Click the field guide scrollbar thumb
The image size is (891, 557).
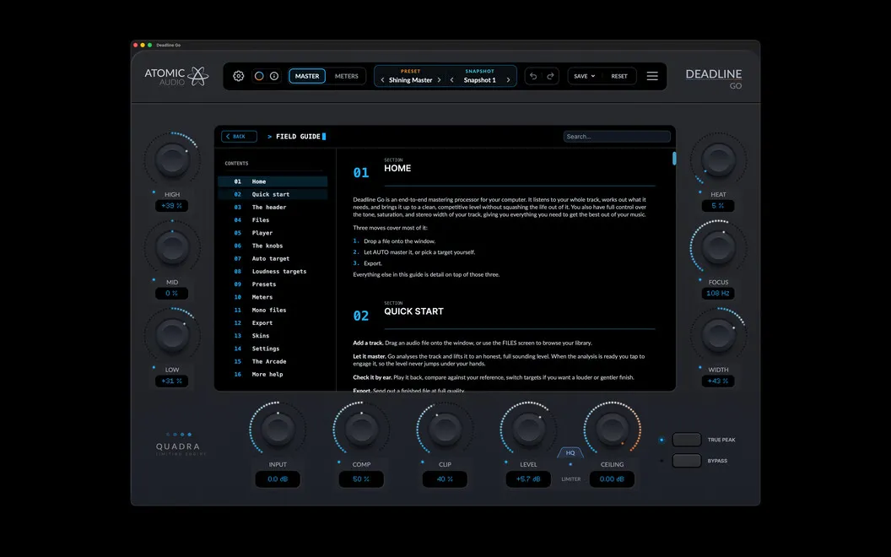click(674, 159)
